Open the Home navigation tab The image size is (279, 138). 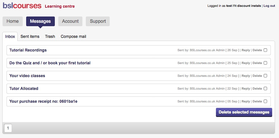click(13, 21)
